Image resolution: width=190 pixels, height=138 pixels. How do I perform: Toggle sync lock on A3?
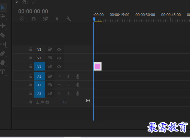(50, 93)
